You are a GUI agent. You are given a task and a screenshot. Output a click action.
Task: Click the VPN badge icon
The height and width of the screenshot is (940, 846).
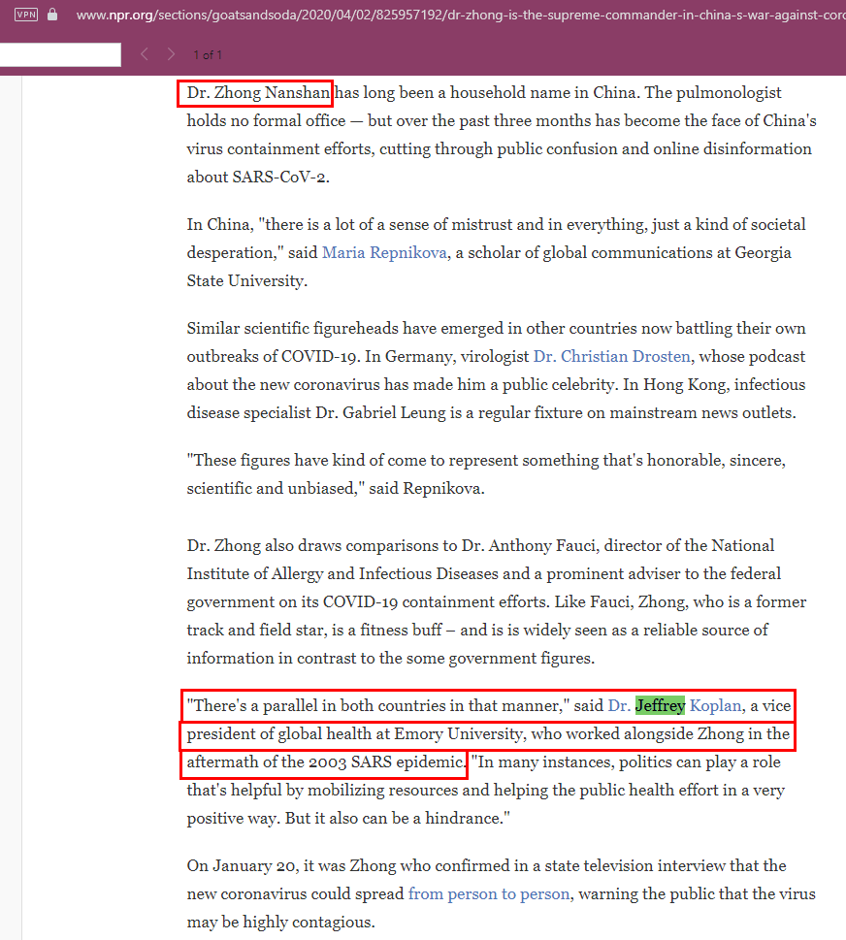[26, 15]
